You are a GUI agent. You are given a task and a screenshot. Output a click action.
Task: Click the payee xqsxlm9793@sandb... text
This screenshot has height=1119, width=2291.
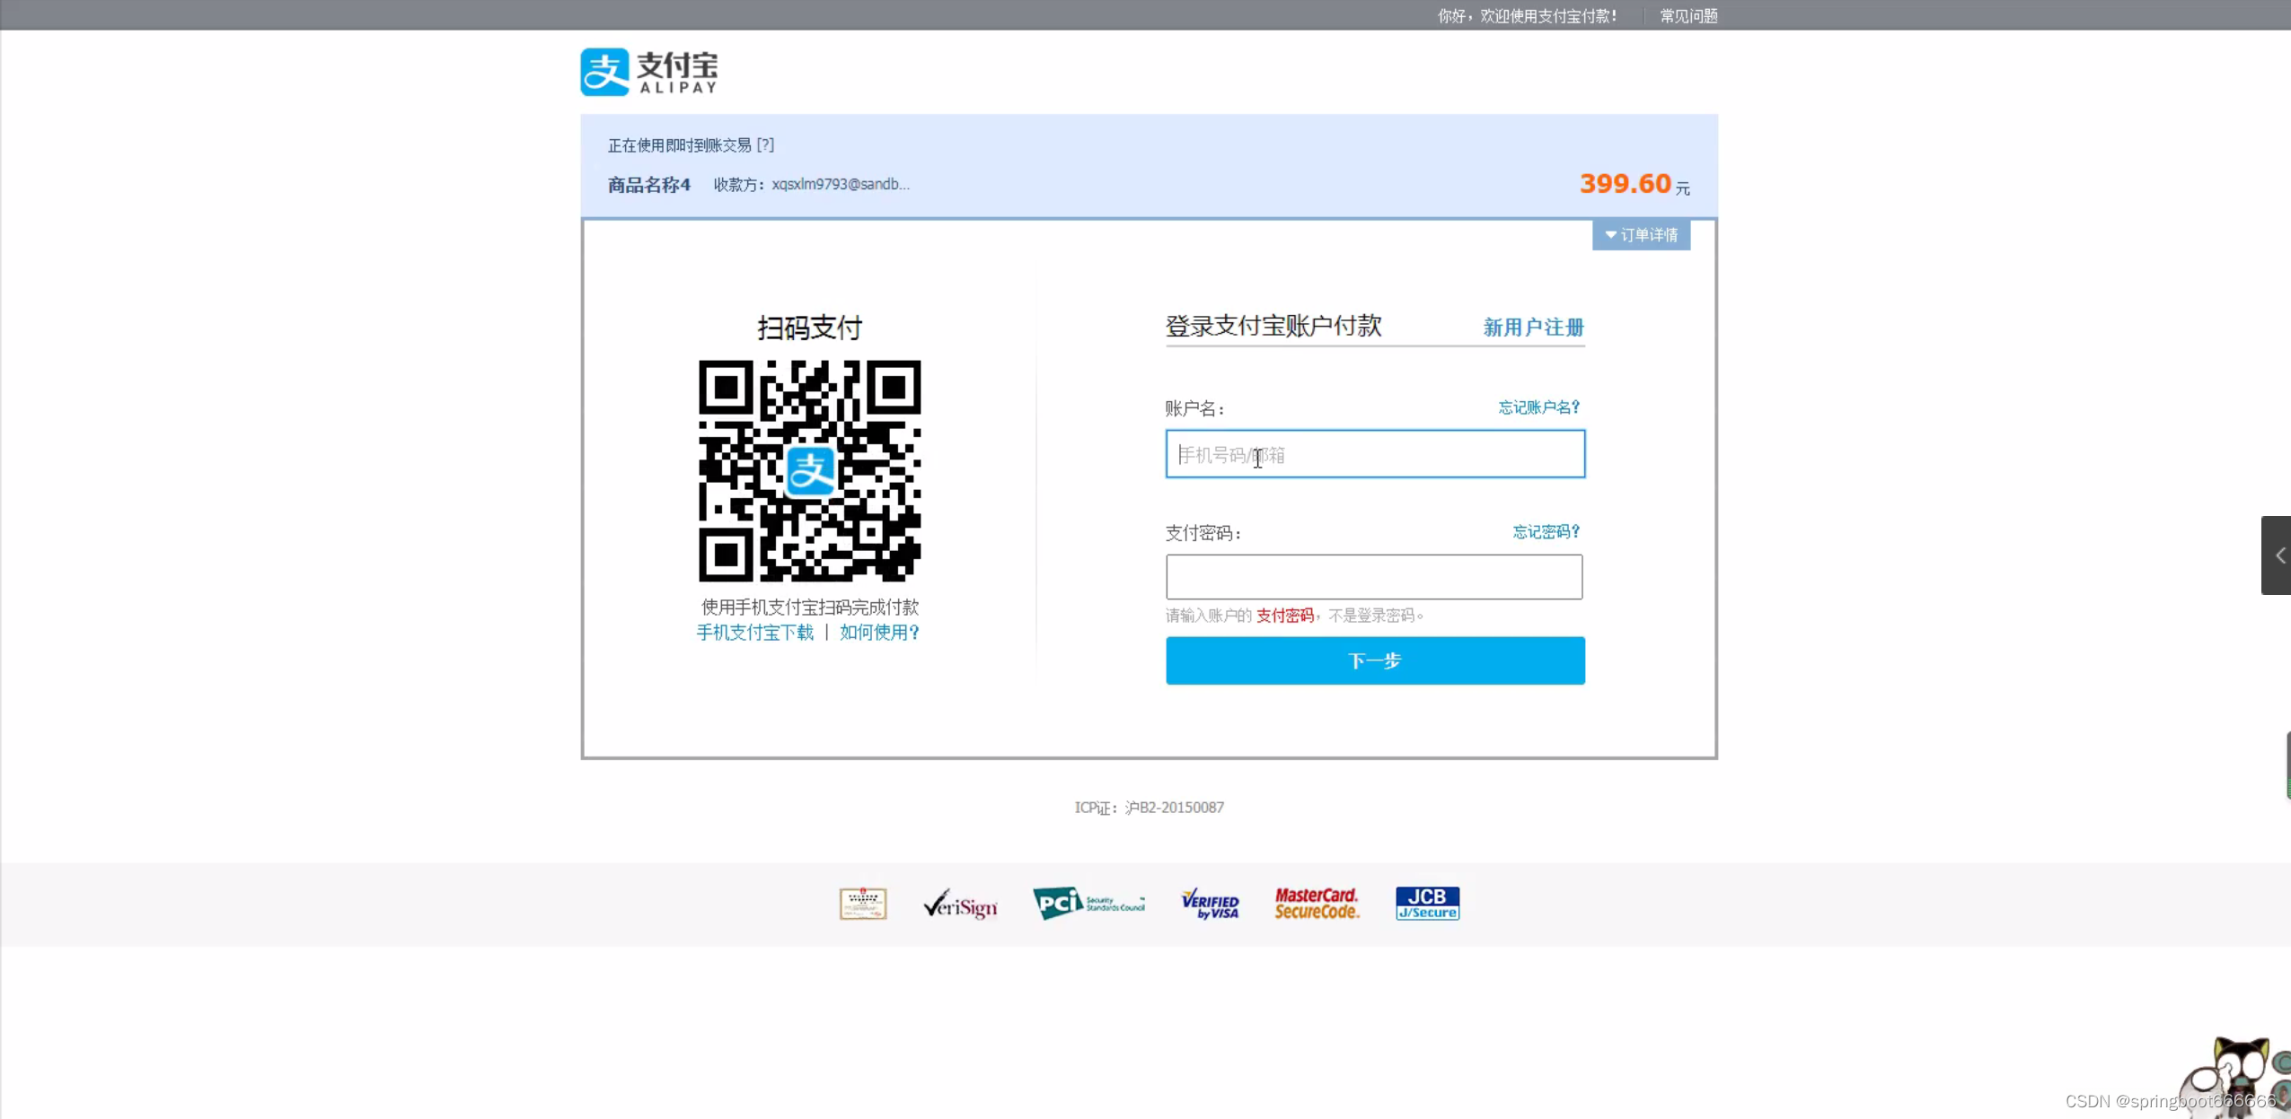[841, 185]
